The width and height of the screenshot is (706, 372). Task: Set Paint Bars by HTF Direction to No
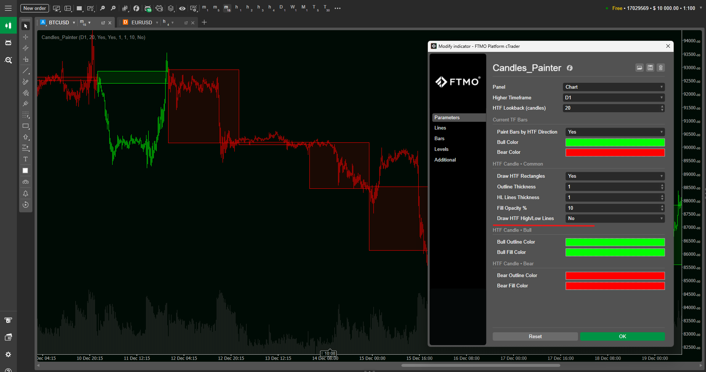pyautogui.click(x=614, y=132)
